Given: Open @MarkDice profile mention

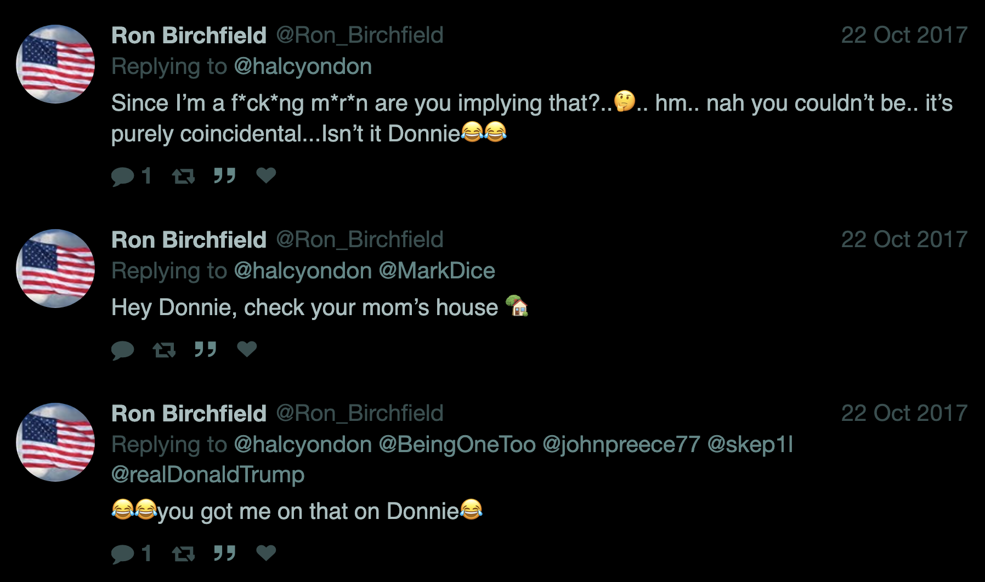Looking at the screenshot, I should pyautogui.click(x=437, y=271).
